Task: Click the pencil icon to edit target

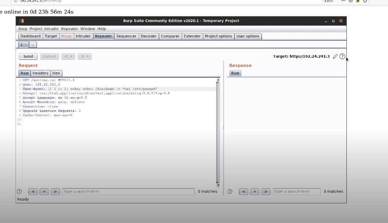Action: point(335,56)
